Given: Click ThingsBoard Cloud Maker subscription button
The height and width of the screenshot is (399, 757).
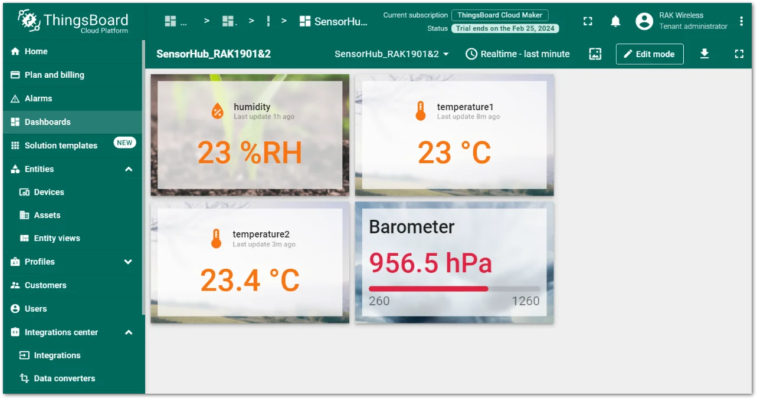Looking at the screenshot, I should coord(500,15).
